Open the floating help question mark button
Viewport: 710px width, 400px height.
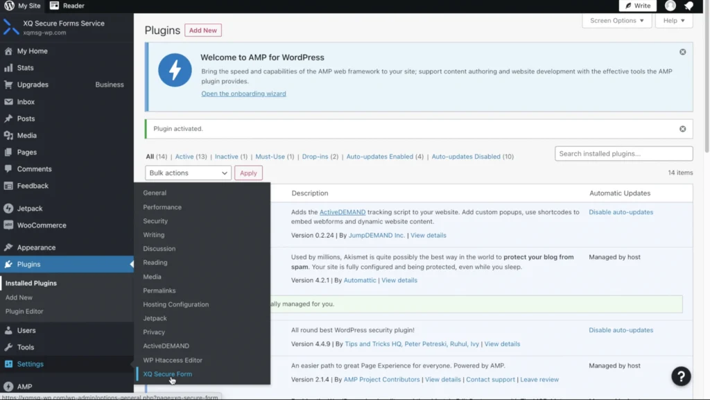pos(681,376)
